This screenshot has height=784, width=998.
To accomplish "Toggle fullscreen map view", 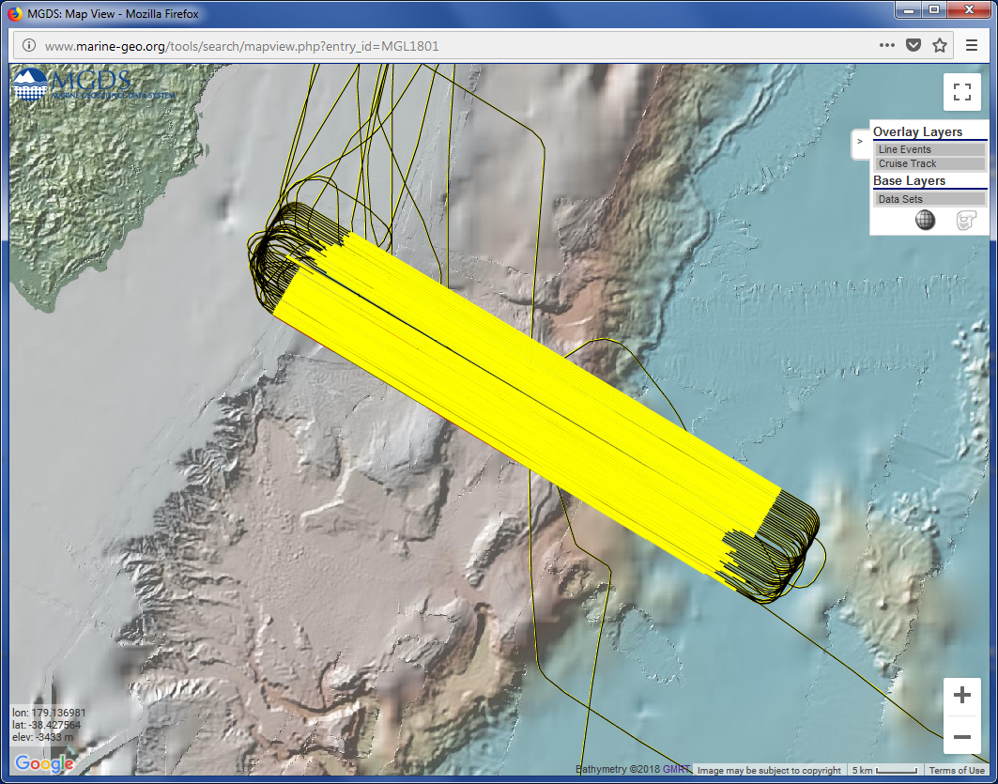I will point(961,92).
